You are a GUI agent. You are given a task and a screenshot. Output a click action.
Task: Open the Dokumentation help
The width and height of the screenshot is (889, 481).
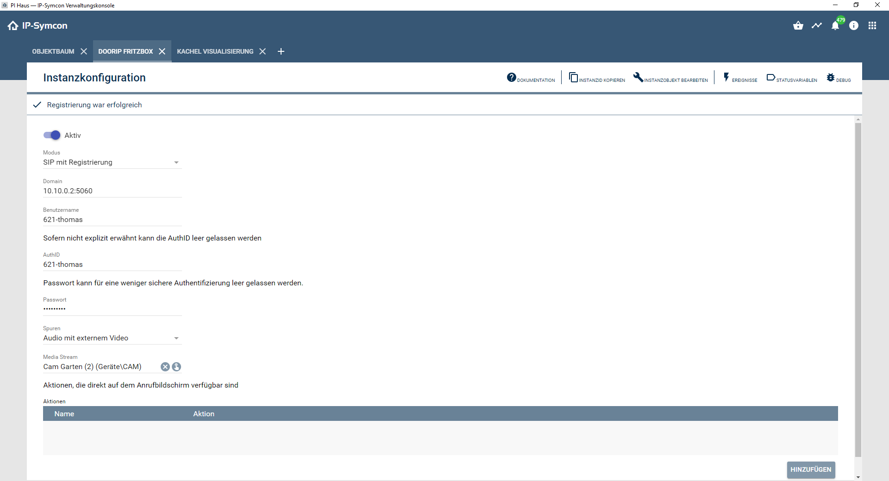(531, 78)
